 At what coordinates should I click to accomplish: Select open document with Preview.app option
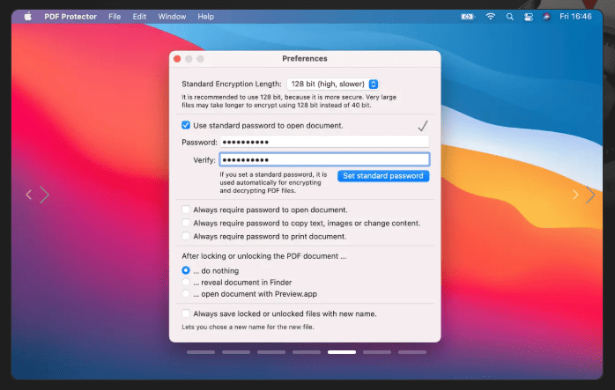tap(186, 293)
